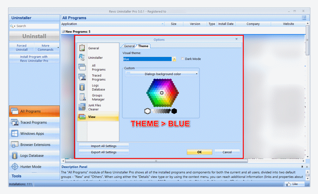Pick black swatch below color hexagon
Screen dimensions: 318x194
coord(174,111)
